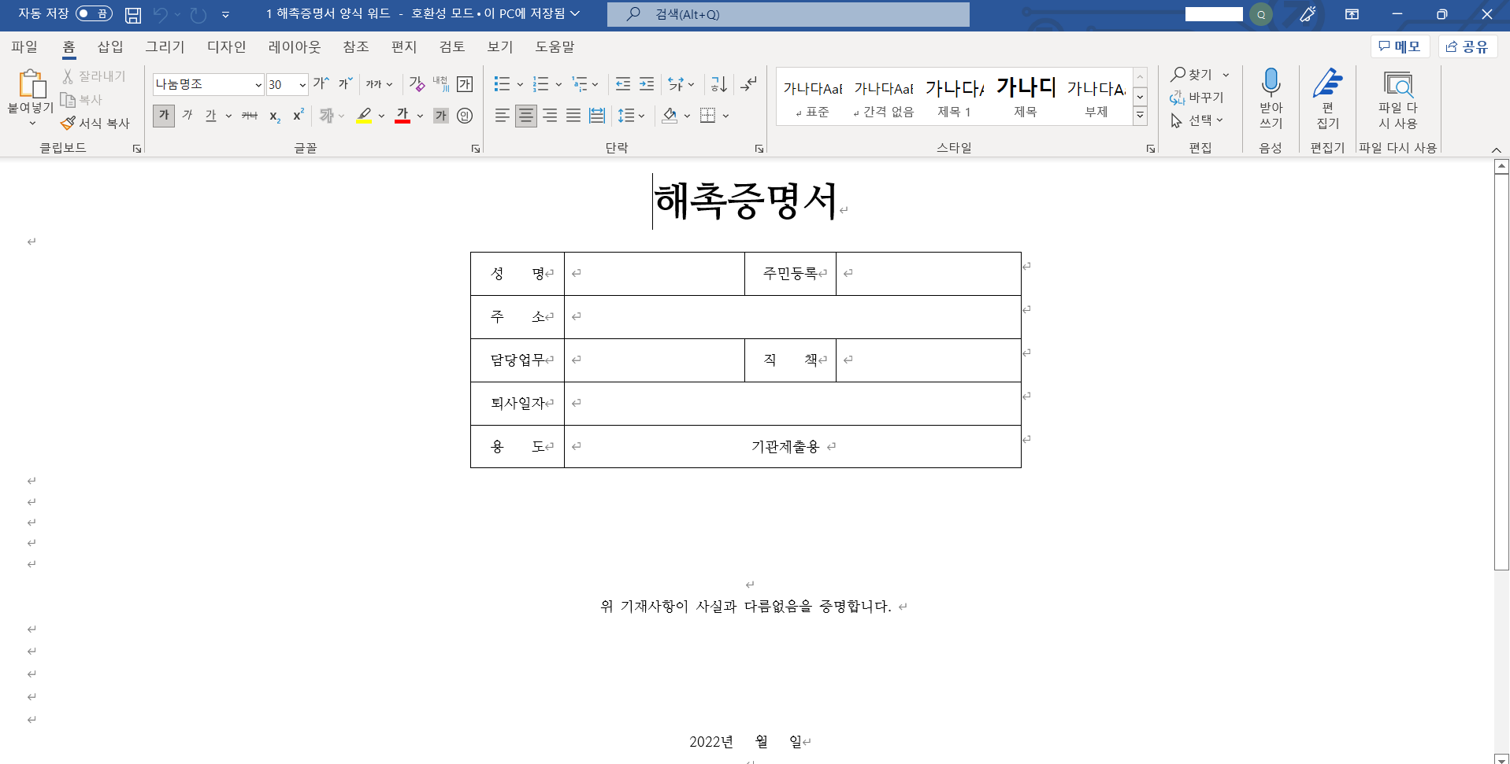Open the Editor (편집기) pen icon
This screenshot has height=764, width=1510.
coord(1327,98)
